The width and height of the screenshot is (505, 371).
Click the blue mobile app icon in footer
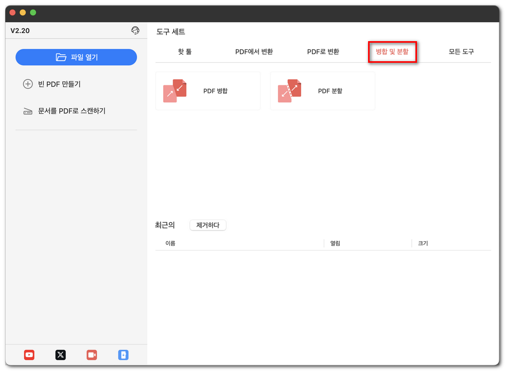[x=123, y=355]
